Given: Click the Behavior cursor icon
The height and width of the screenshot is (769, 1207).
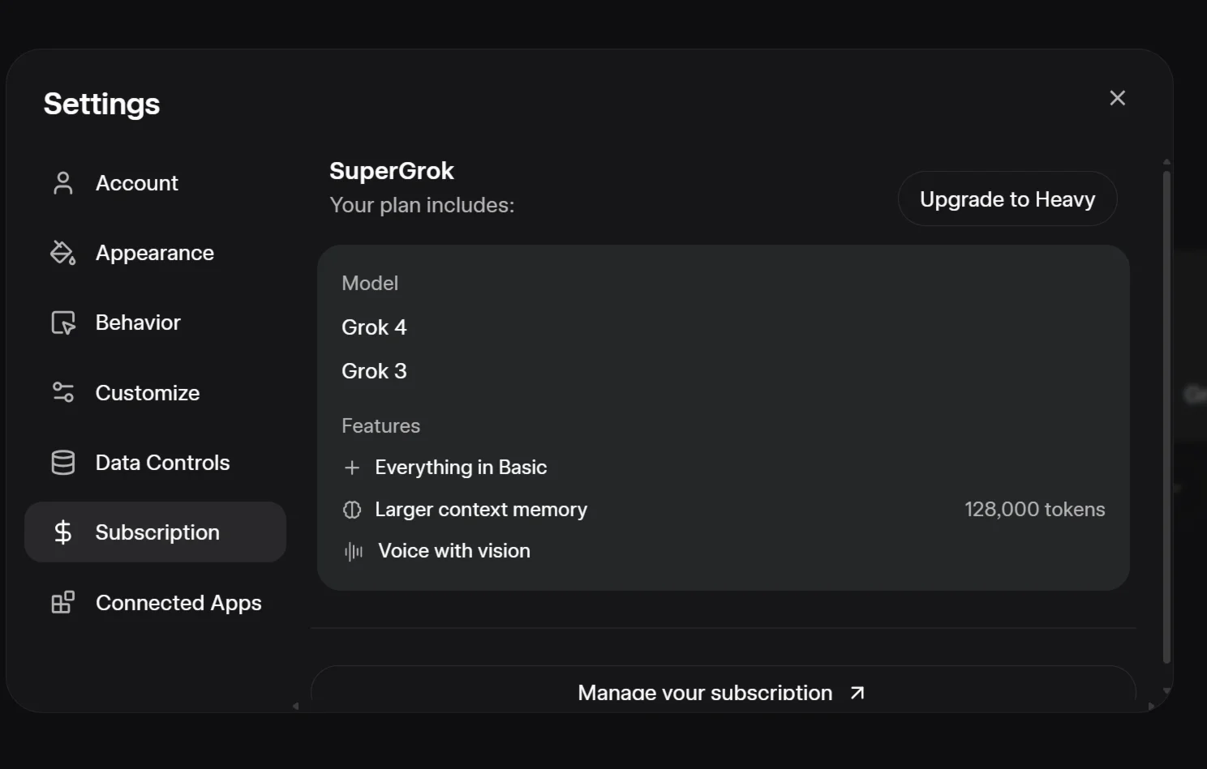Looking at the screenshot, I should (x=63, y=323).
